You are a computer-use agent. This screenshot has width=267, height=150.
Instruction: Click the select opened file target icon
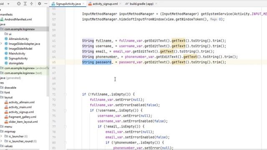(x=19, y=4)
